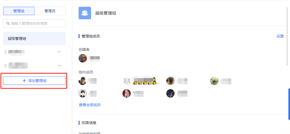Click the drag handle of the second blurred group

tap(5, 65)
